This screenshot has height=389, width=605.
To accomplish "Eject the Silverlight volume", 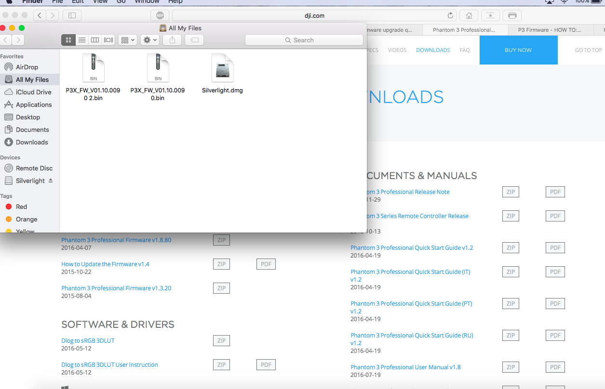I will (x=51, y=181).
